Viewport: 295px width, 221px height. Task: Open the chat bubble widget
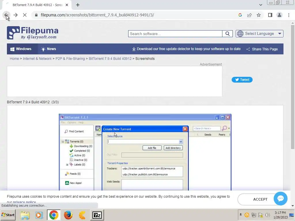tap(280, 199)
